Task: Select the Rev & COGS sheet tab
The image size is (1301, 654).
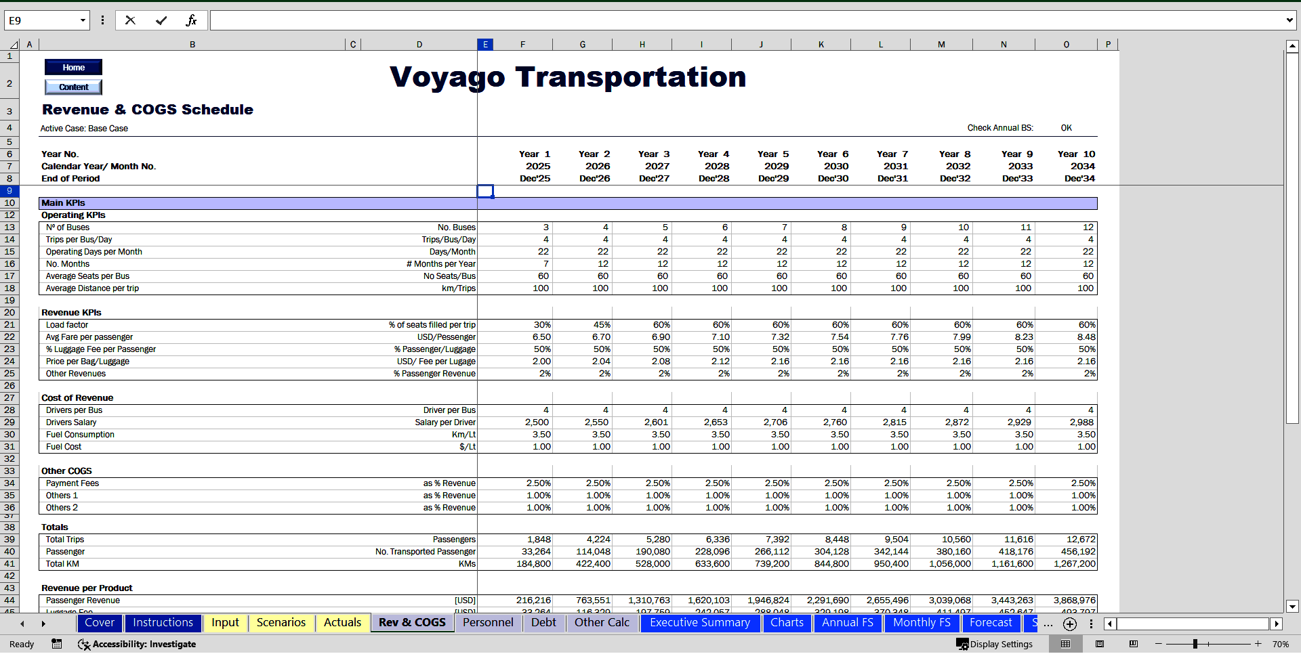Action: point(412,623)
